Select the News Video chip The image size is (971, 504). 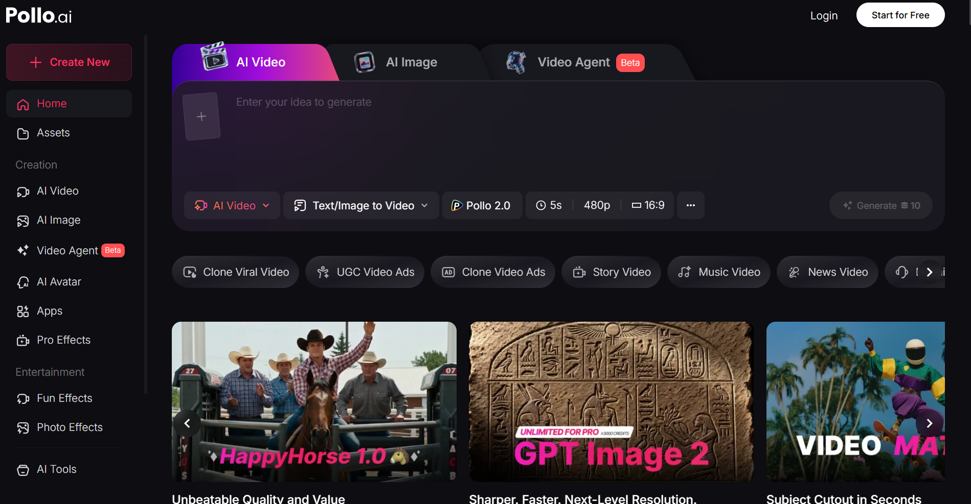(x=827, y=272)
